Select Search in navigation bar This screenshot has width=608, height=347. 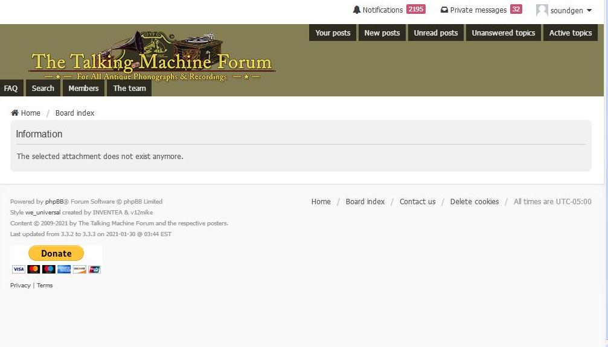click(43, 89)
